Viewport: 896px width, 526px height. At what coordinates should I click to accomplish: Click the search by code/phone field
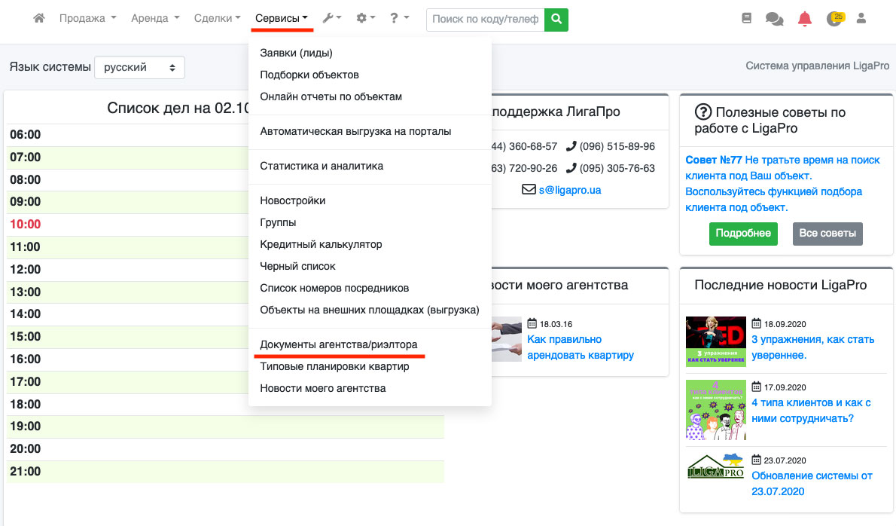coord(486,20)
